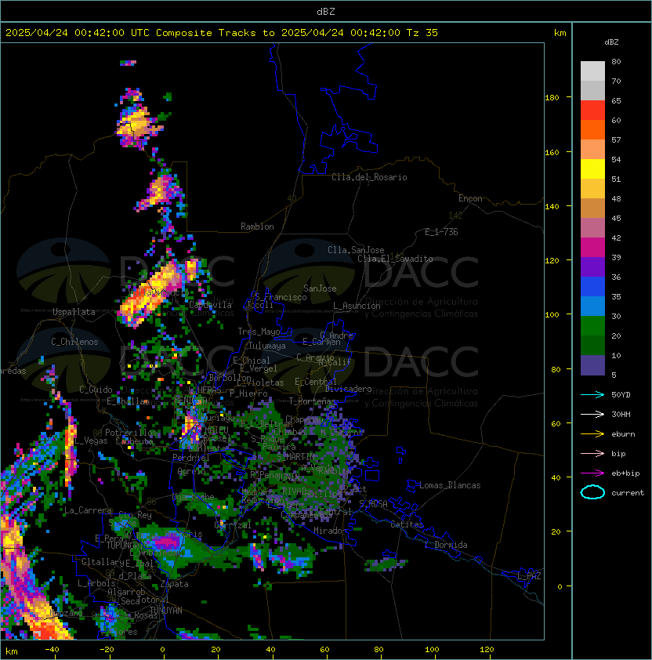Click the '50YD' legend label
Image resolution: width=652 pixels, height=660 pixels.
(x=621, y=394)
